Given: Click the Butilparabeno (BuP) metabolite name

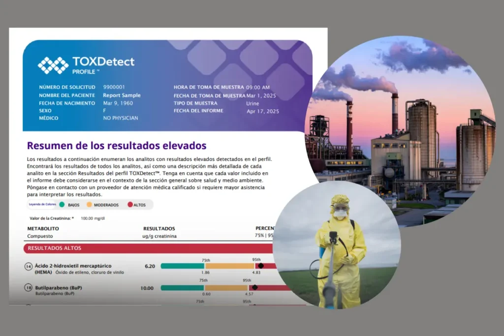Looking at the screenshot, I should tap(59, 287).
